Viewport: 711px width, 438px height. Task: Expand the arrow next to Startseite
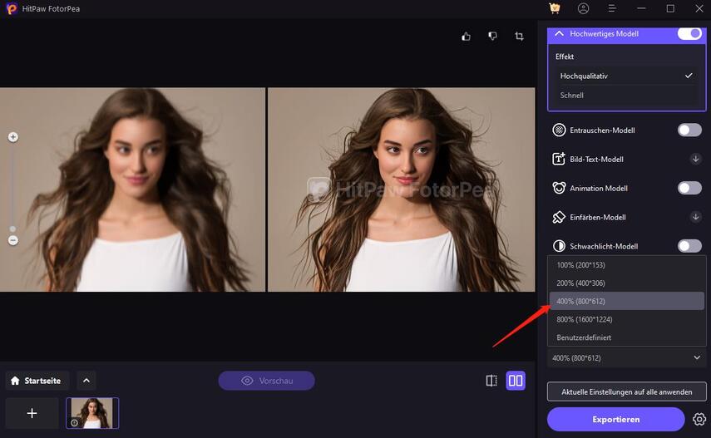(x=87, y=381)
